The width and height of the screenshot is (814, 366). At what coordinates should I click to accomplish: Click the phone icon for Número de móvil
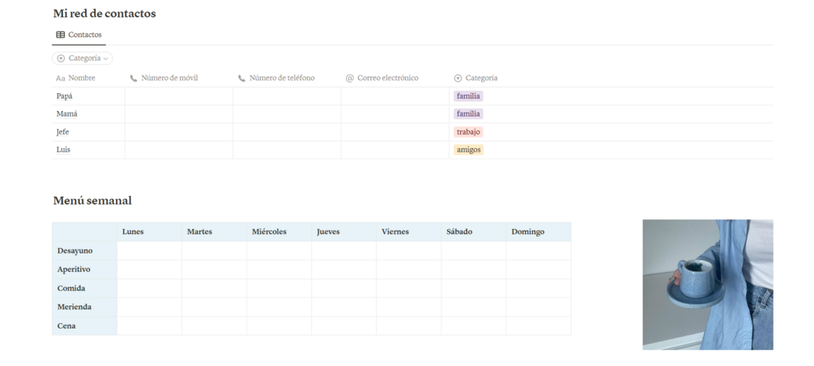[134, 79]
